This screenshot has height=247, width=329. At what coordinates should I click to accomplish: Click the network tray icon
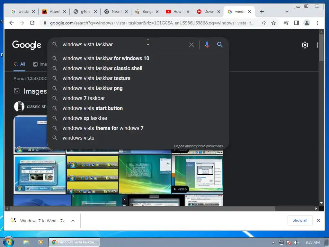point(281,242)
